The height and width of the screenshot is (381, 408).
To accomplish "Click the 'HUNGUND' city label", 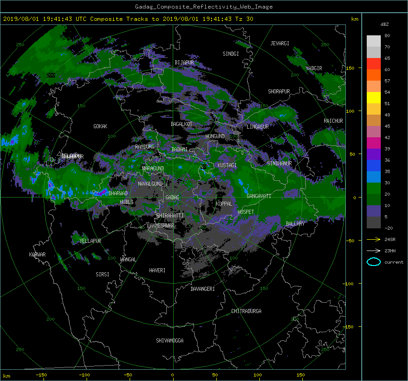I will pyautogui.click(x=215, y=136).
